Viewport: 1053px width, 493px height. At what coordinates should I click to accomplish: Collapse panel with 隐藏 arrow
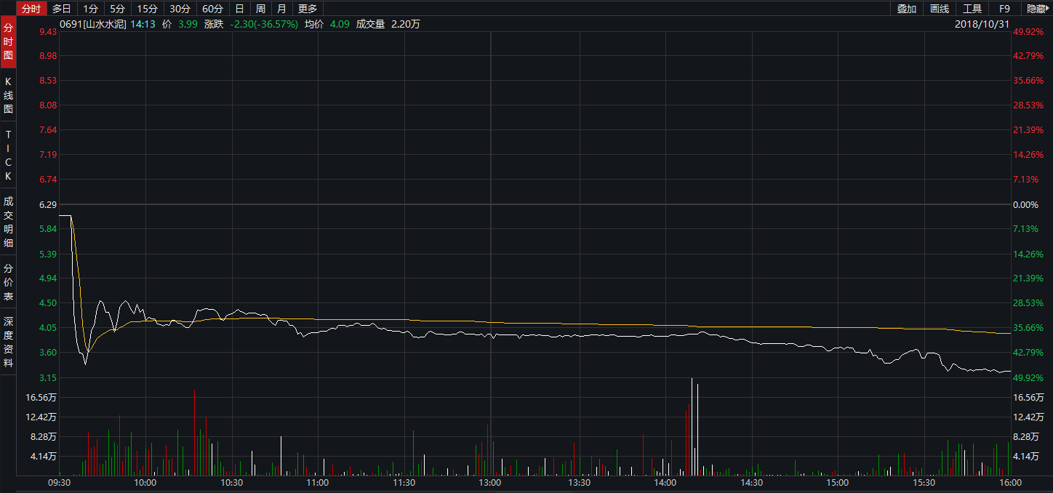click(1036, 9)
